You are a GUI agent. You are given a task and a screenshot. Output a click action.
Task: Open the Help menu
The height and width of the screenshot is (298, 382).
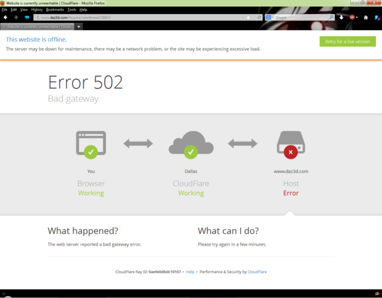pos(83,10)
